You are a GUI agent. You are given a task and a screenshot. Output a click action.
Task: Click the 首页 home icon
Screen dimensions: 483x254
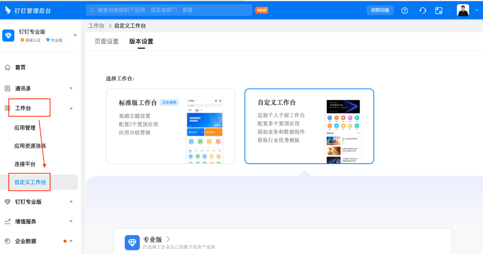click(x=8, y=68)
